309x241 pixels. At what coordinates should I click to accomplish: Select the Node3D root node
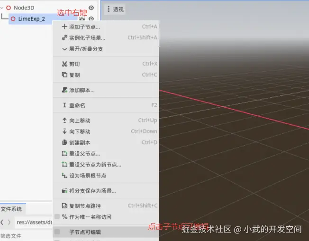click(24, 8)
